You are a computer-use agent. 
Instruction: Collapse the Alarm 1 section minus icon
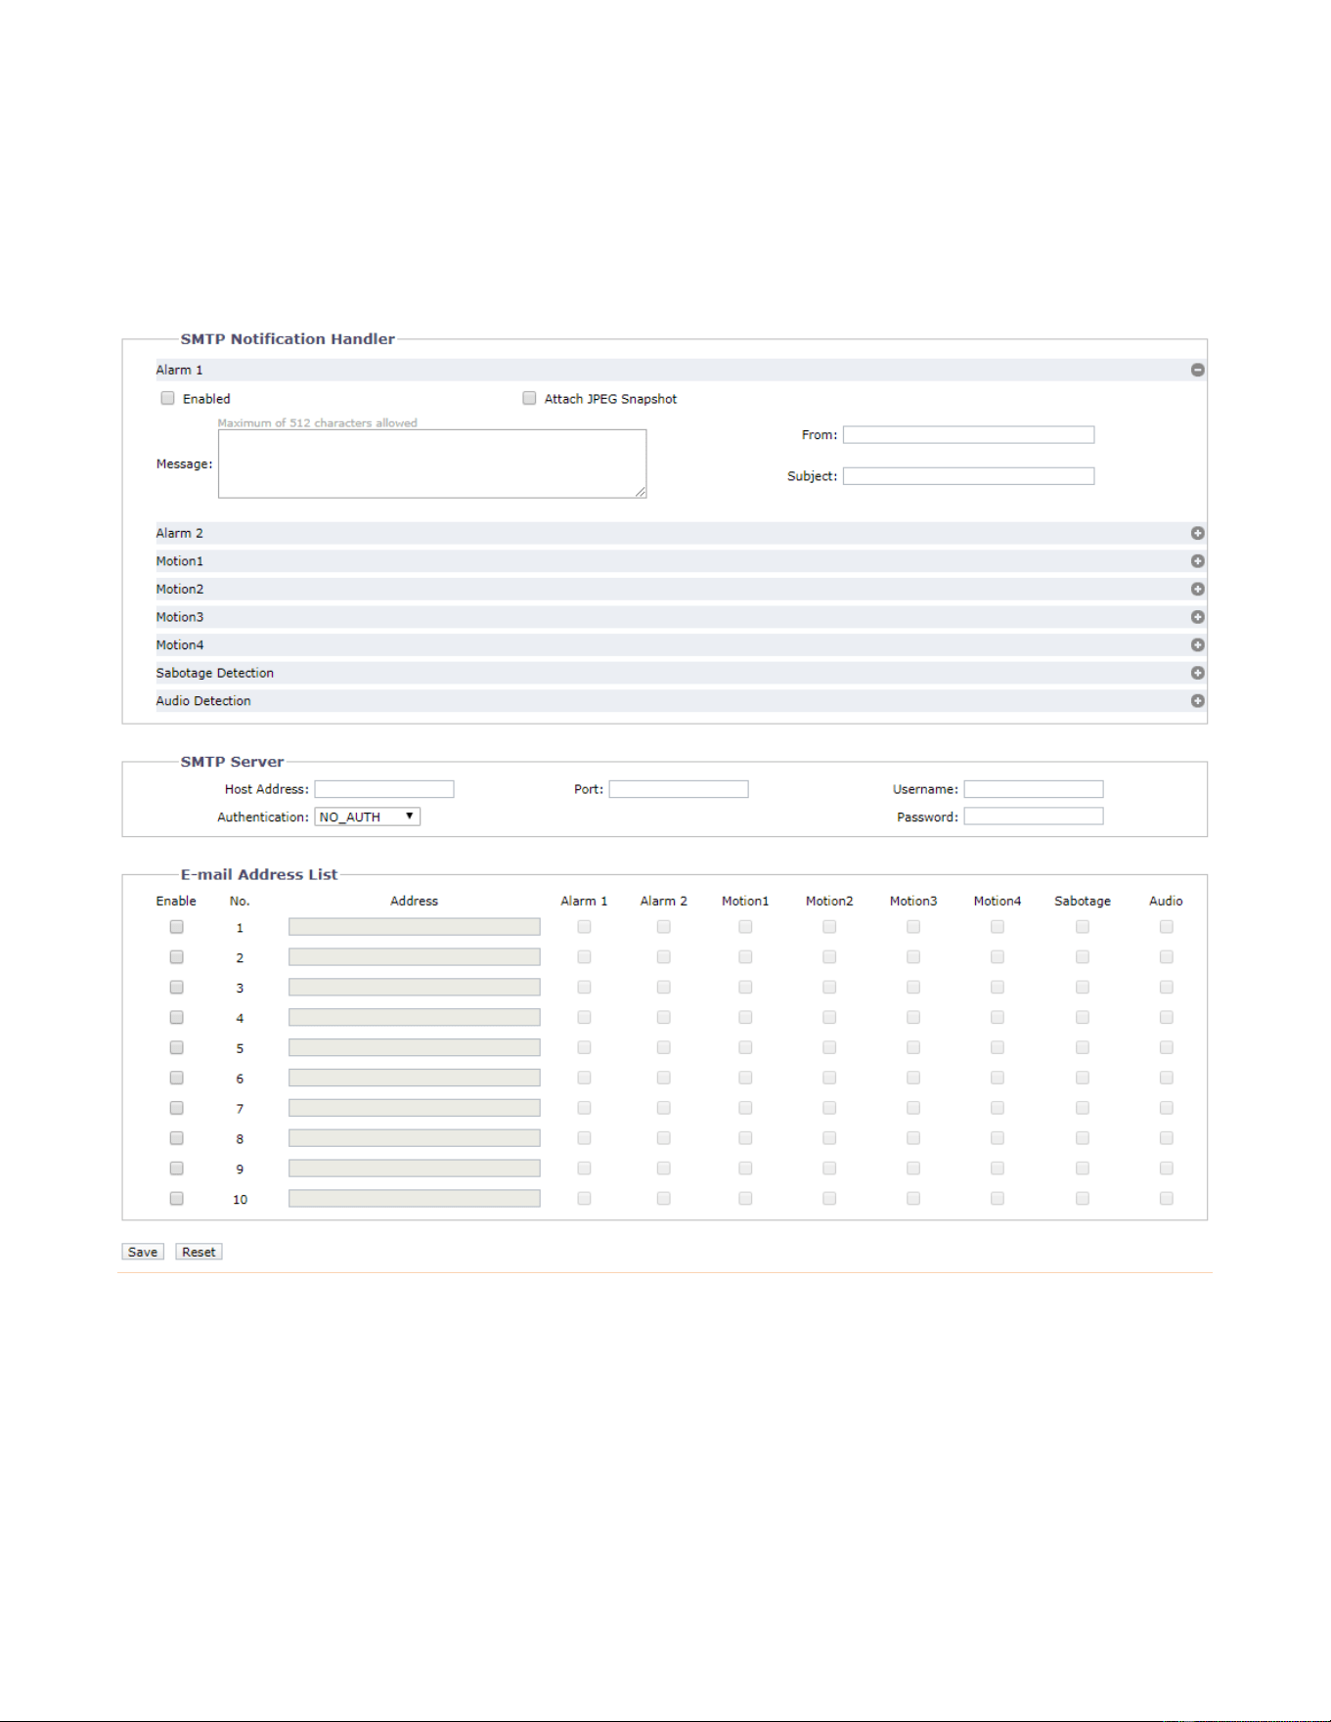coord(1197,370)
